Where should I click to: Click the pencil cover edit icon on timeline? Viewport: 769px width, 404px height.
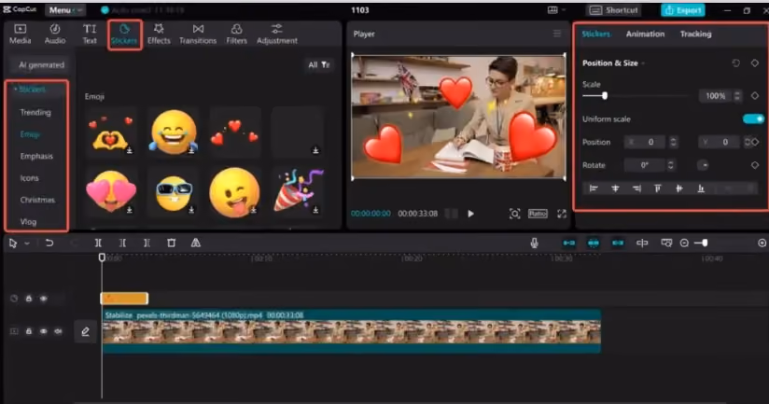(85, 332)
